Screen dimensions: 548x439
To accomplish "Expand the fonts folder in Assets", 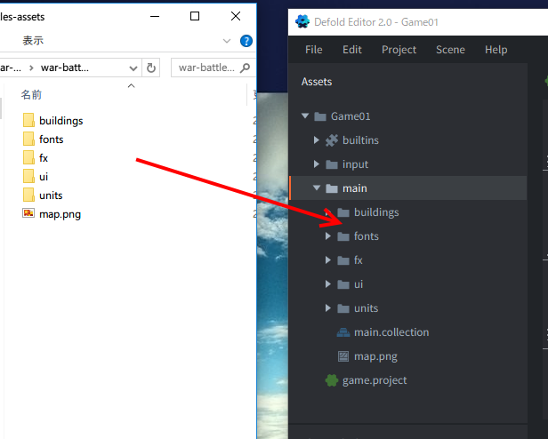I will (328, 236).
